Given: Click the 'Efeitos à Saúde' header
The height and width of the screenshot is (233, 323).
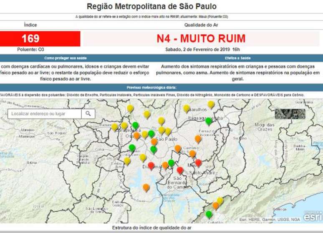Looking at the screenshot, I should pos(237,58).
